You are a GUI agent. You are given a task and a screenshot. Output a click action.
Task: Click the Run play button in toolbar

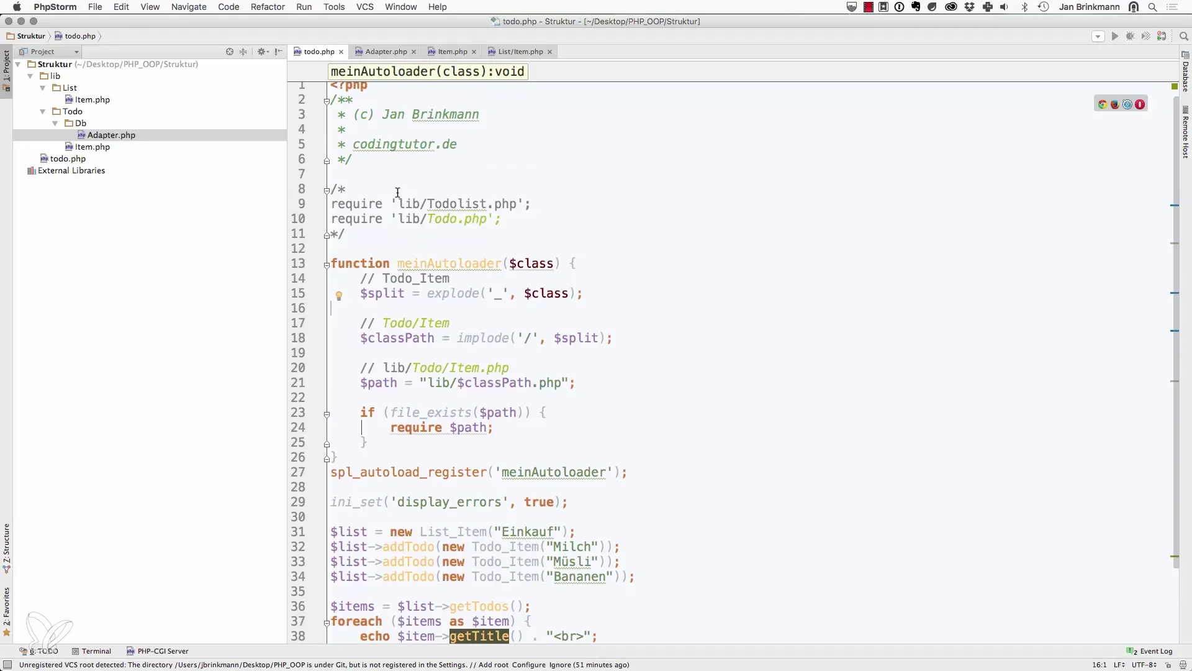pos(1115,37)
